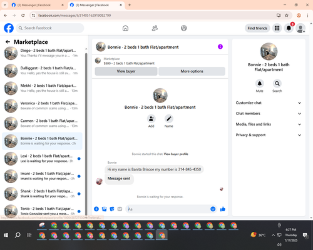Switch to the first Messenger browser tab
This screenshot has height=250, width=313.
coord(38,5)
